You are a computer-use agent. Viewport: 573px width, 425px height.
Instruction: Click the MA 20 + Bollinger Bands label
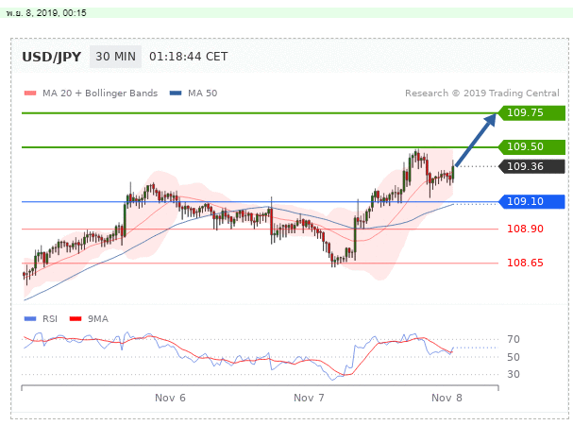pyautogui.click(x=100, y=93)
